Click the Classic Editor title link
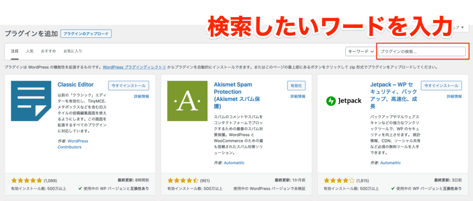The height and width of the screenshot is (201, 473). click(x=76, y=85)
